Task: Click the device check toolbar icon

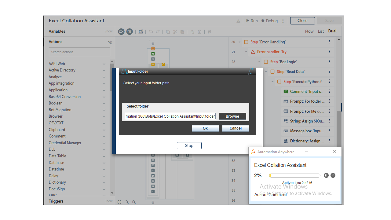Action: pos(141,31)
